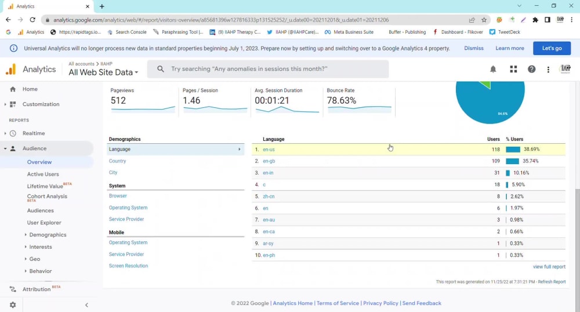Click the IIAHP account avatar
This screenshot has width=580, height=312.
pos(565,69)
